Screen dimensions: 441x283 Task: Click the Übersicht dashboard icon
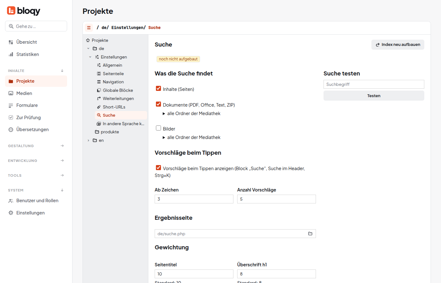(x=11, y=42)
